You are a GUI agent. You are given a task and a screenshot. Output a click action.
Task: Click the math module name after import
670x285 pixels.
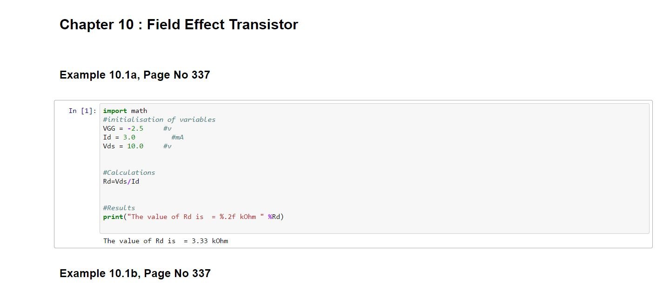coord(139,111)
